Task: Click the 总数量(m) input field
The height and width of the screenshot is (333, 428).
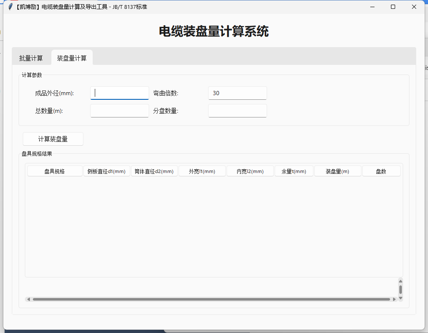Action: pyautogui.click(x=119, y=110)
